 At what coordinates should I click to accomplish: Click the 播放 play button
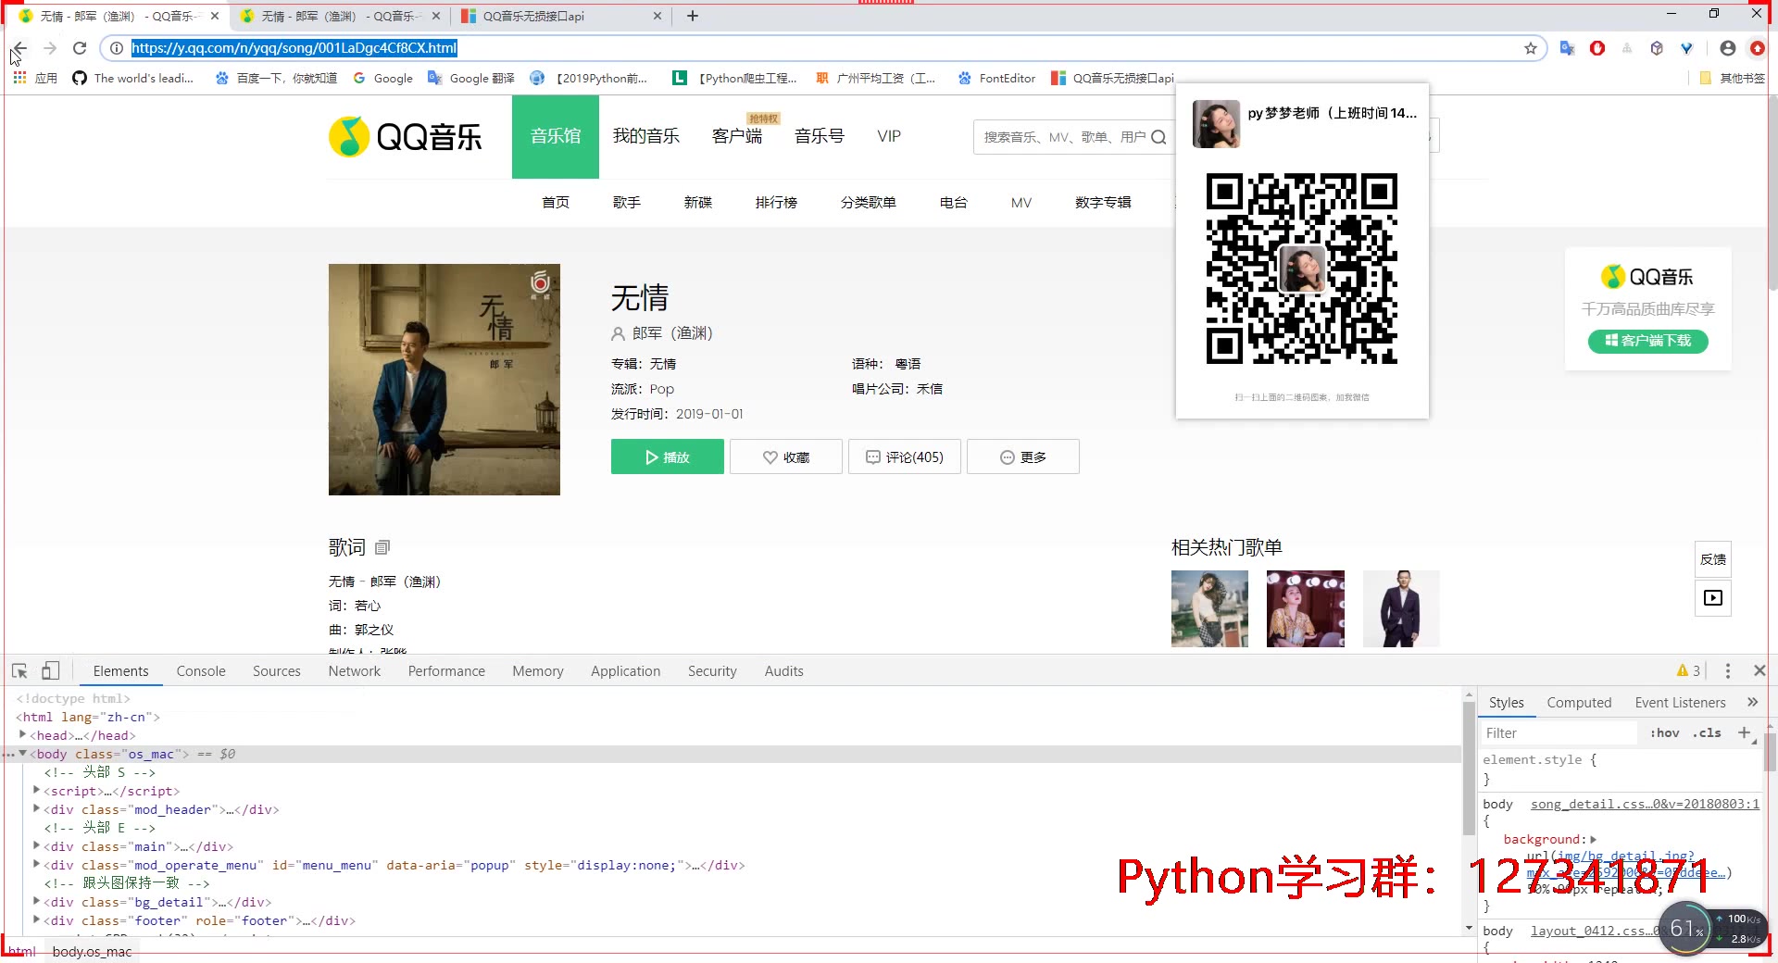pyautogui.click(x=668, y=456)
